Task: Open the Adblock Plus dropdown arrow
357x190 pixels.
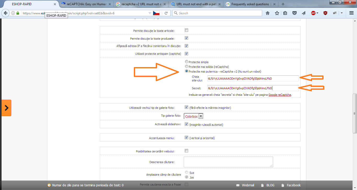Action: 317,13
